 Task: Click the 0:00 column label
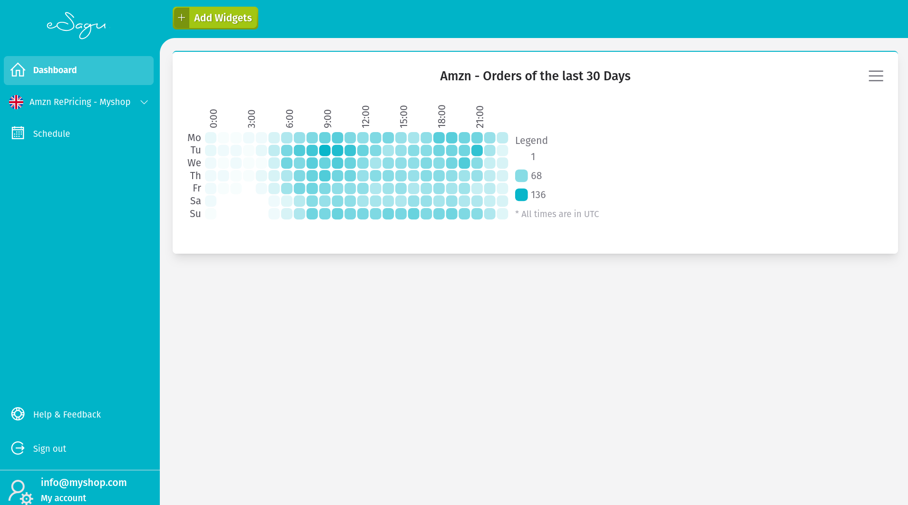coord(214,119)
